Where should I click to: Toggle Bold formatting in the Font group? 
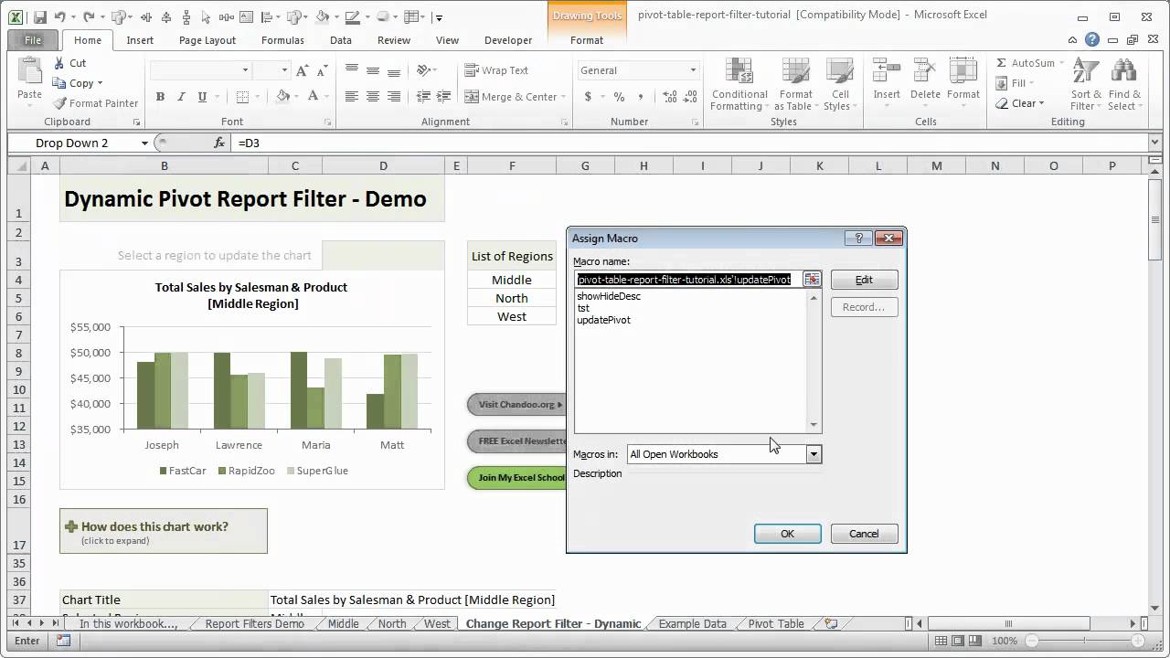[160, 97]
